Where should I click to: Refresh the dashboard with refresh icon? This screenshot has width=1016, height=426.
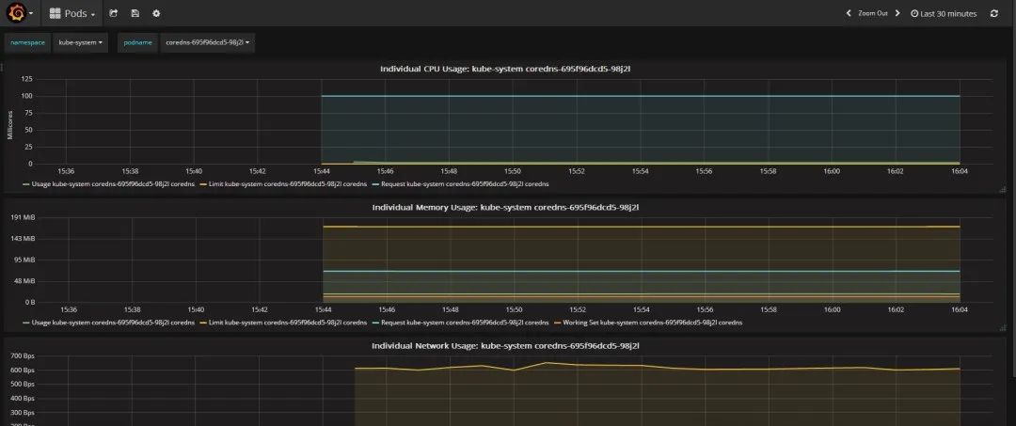[994, 13]
